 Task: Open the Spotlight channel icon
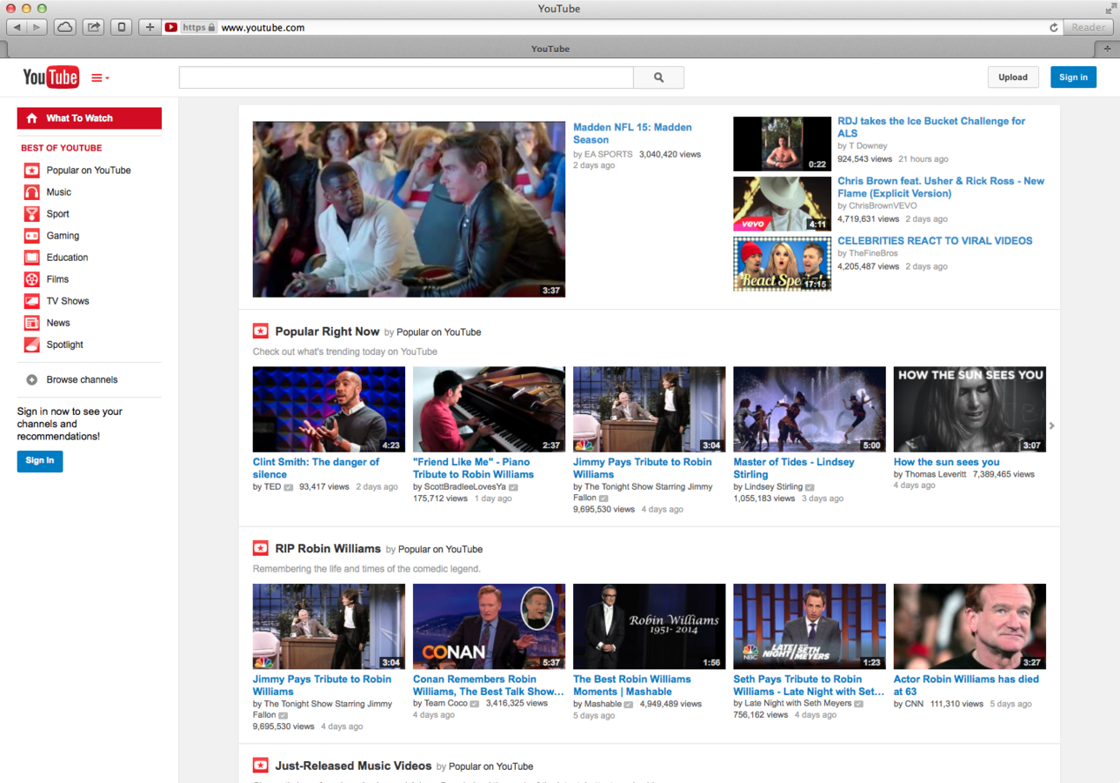coord(31,345)
